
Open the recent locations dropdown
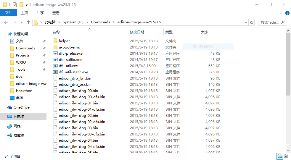point(22,22)
